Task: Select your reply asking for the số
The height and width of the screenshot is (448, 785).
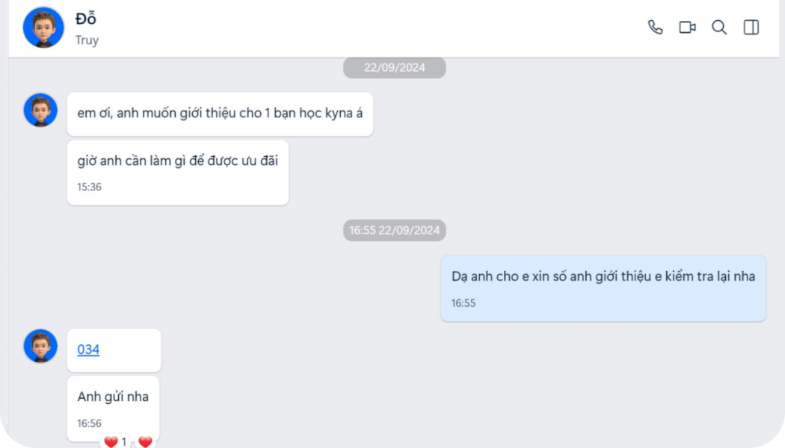Action: point(603,276)
